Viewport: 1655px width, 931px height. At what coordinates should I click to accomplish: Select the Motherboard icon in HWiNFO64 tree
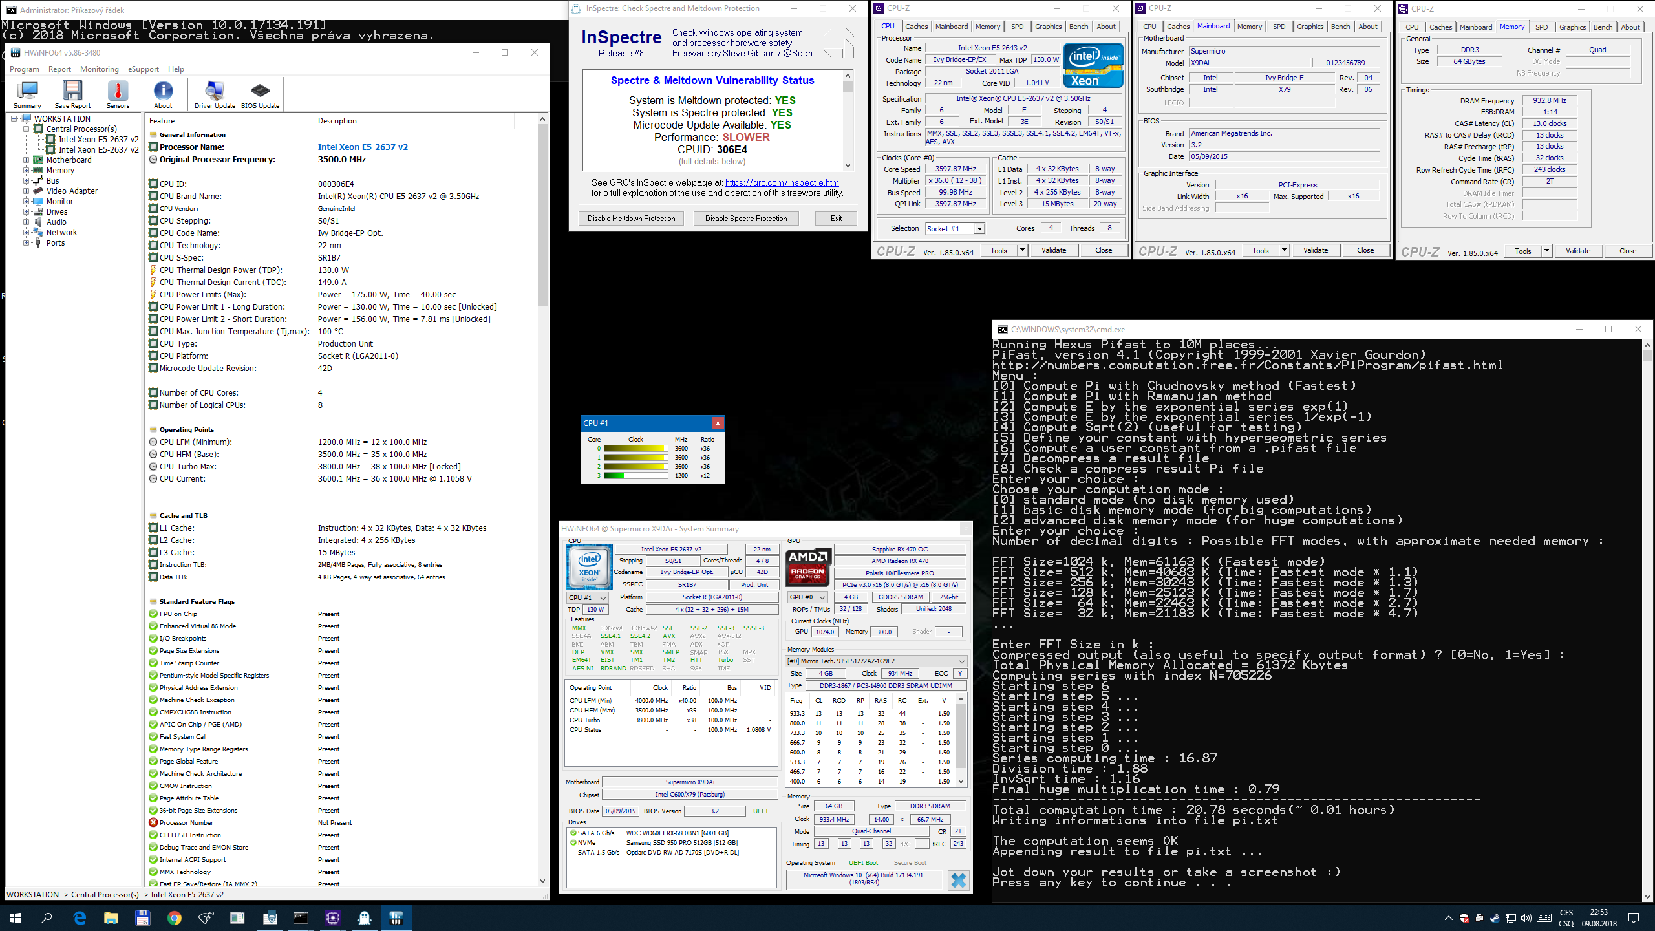click(x=38, y=160)
